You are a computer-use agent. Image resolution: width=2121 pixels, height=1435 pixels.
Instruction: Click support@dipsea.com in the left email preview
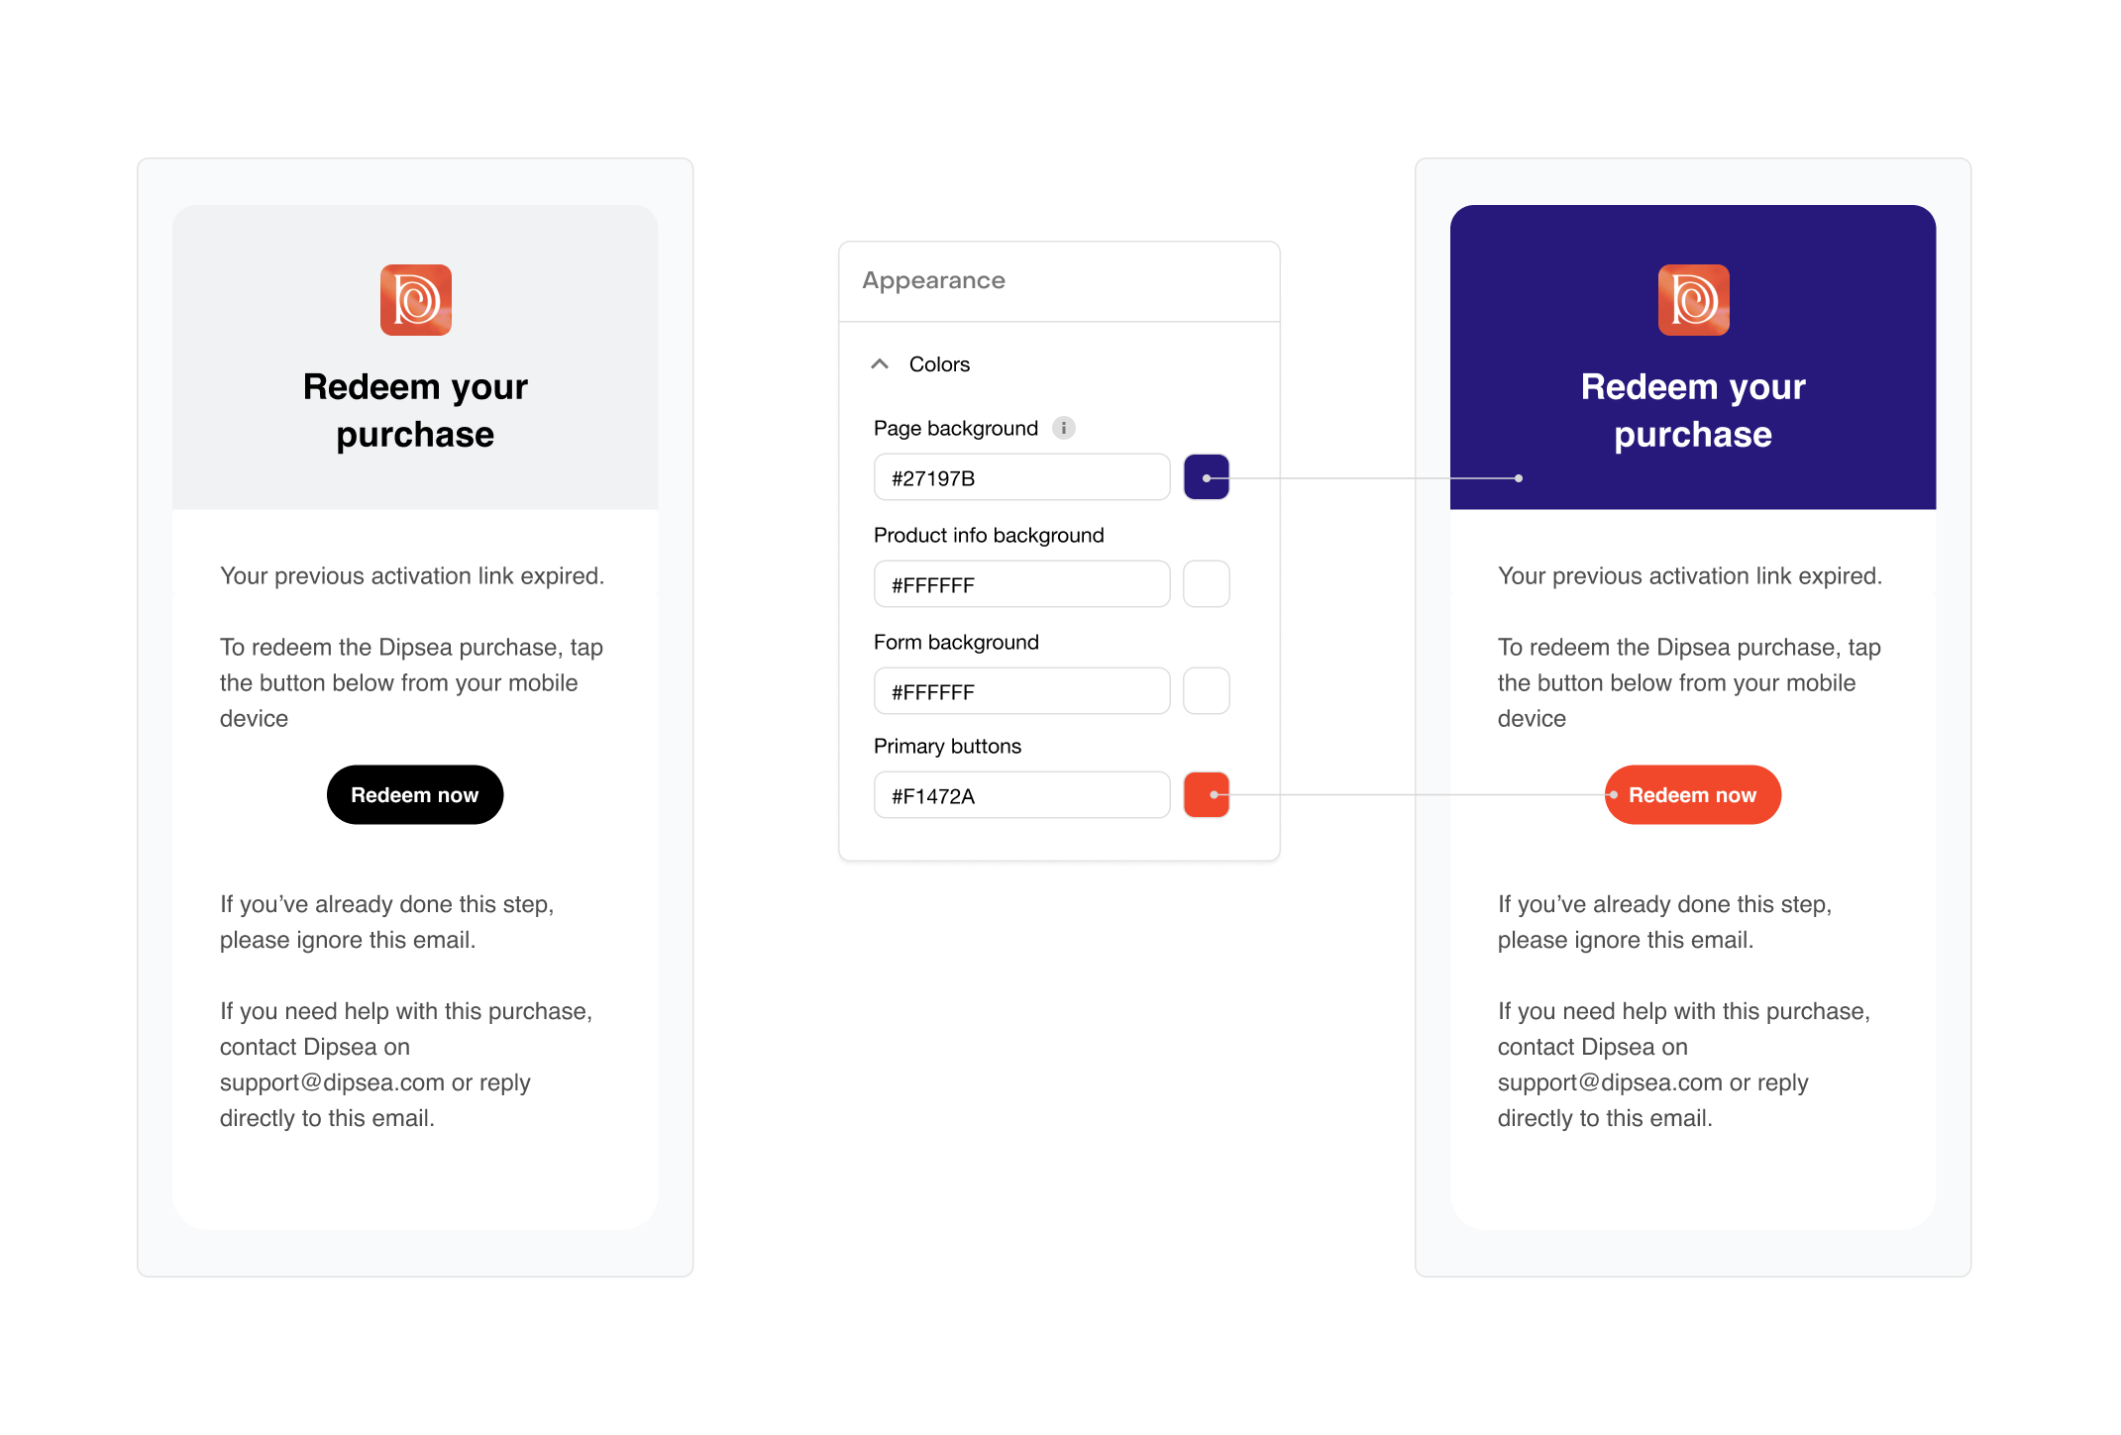332,1082
